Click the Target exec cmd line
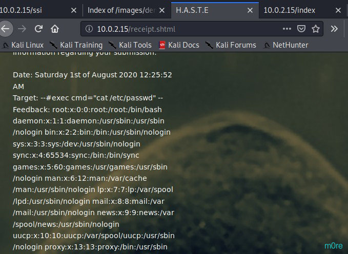Image resolution: width=348 pixels, height=254 pixels. (88, 98)
